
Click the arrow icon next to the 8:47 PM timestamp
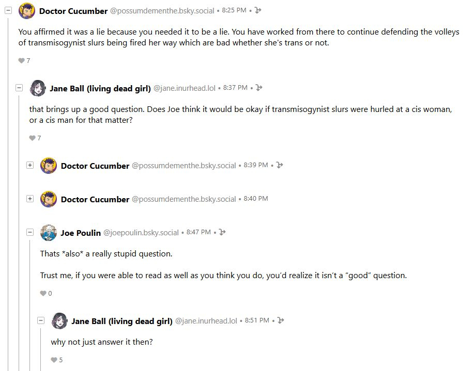pos(222,232)
